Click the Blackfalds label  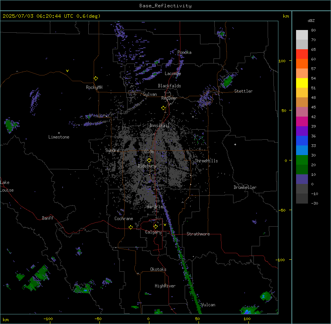click(x=169, y=86)
